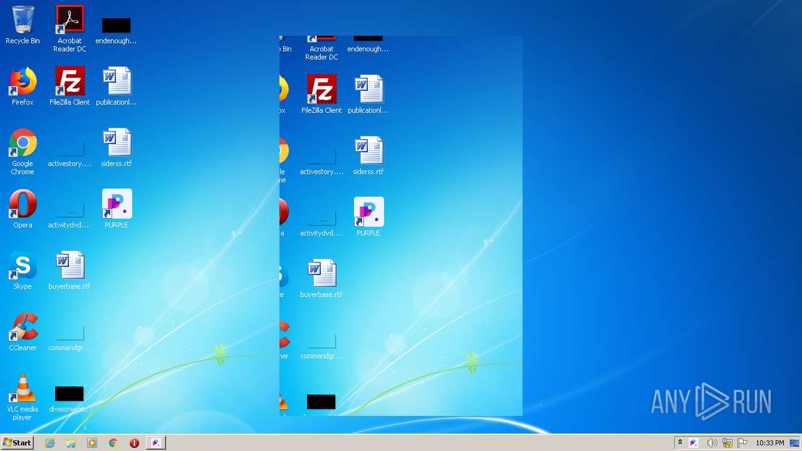Screen dimensions: 802x451
Task: Open the volume control in the tray
Action: coord(712,443)
